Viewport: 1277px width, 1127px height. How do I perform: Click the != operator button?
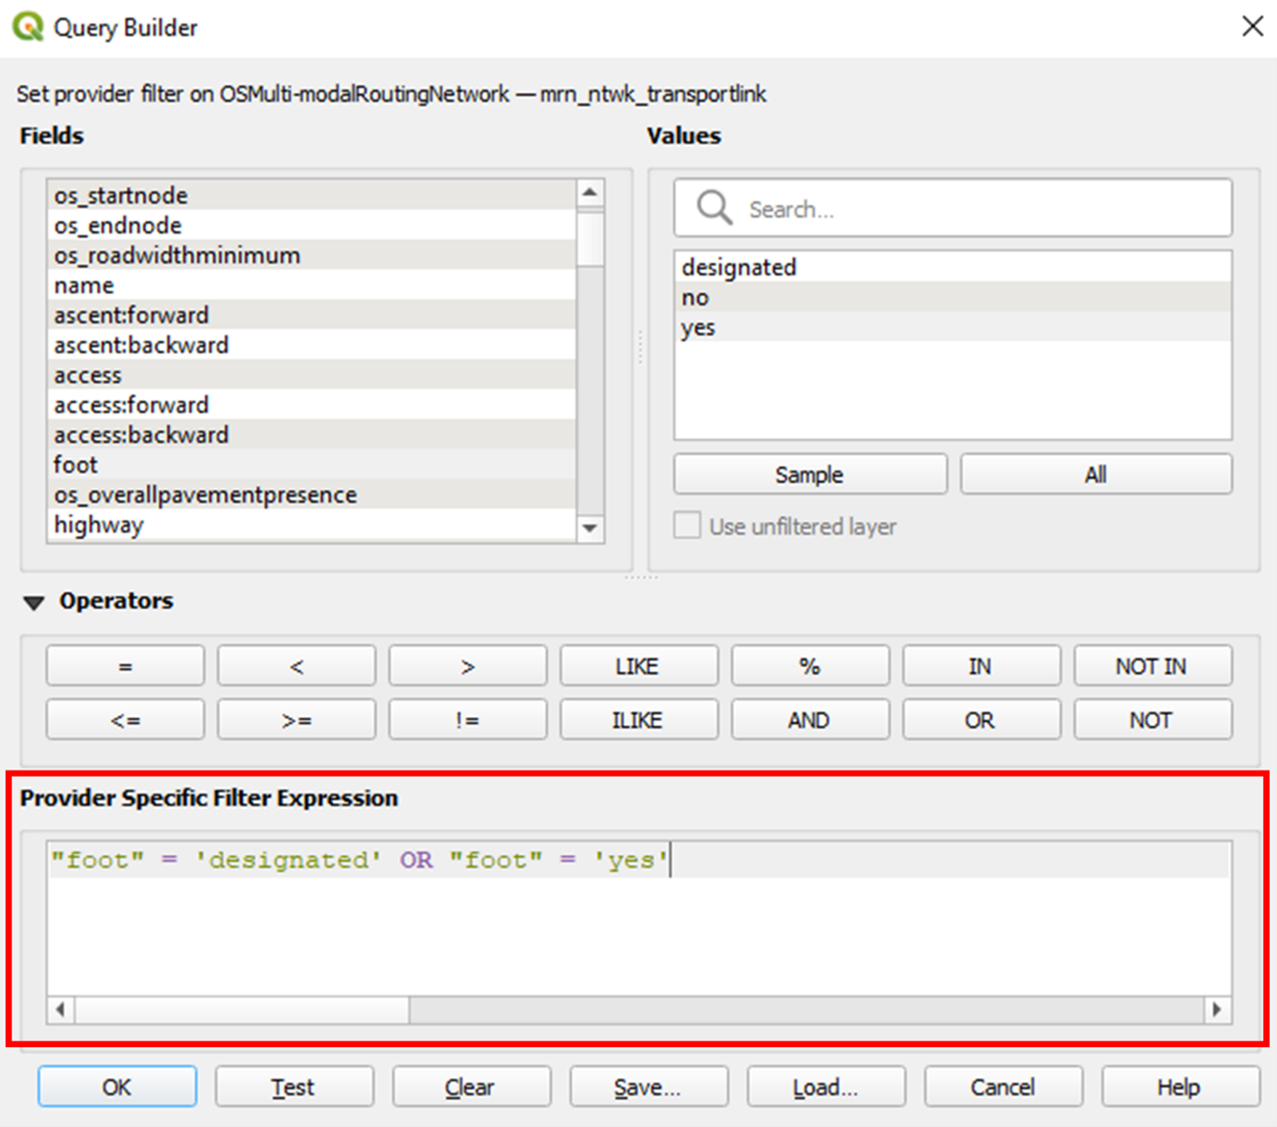click(x=467, y=720)
